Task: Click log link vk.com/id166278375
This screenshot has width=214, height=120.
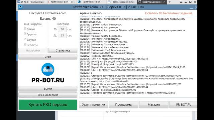Action: (x=119, y=64)
